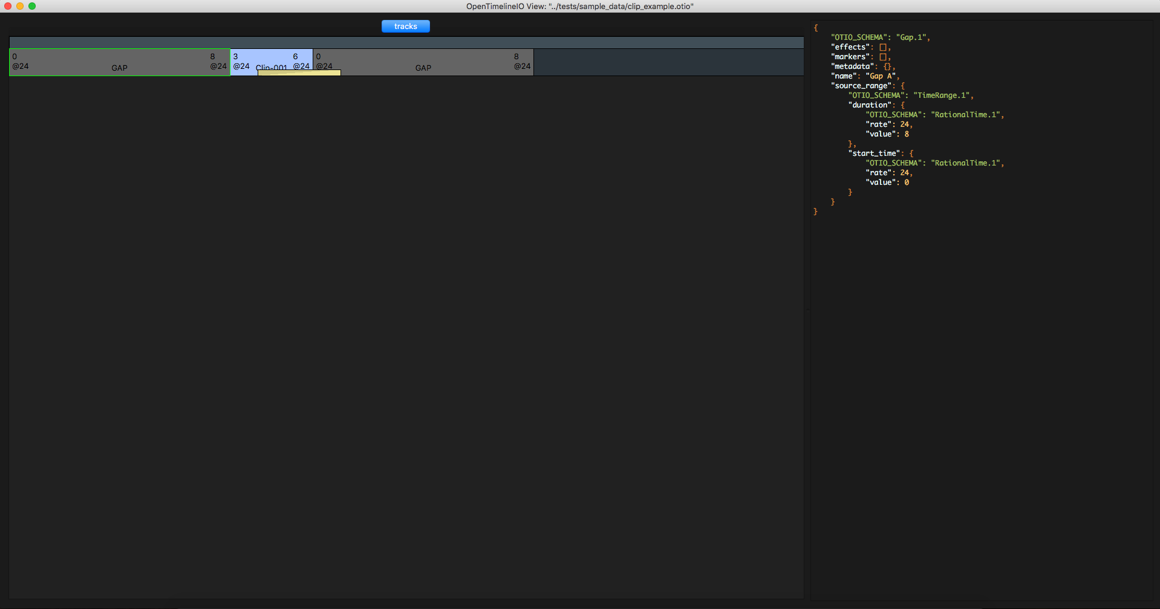The height and width of the screenshot is (609, 1160).
Task: Click the green macOS zoom button
Action: (x=32, y=6)
